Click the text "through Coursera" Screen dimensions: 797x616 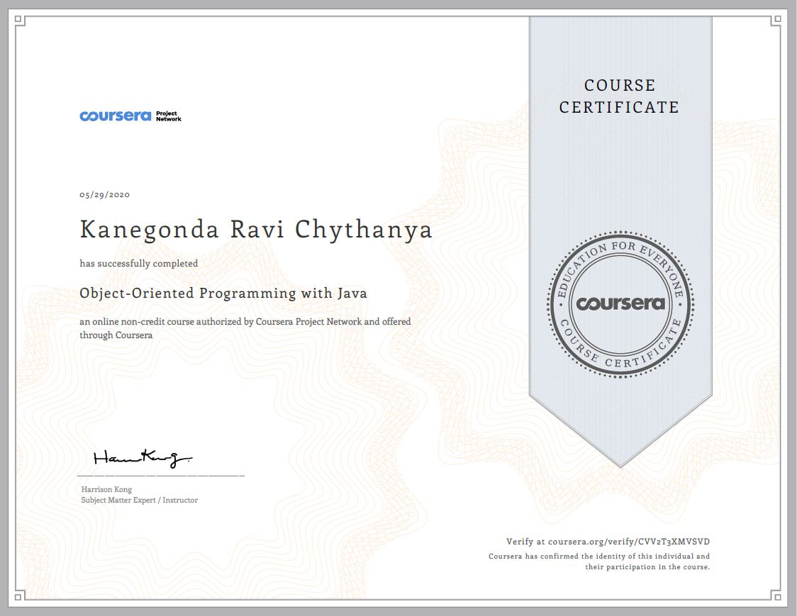pyautogui.click(x=116, y=335)
